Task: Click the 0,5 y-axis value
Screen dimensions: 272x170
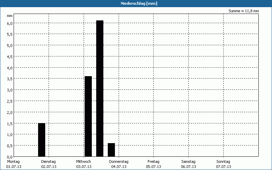Action: [x=10, y=146]
